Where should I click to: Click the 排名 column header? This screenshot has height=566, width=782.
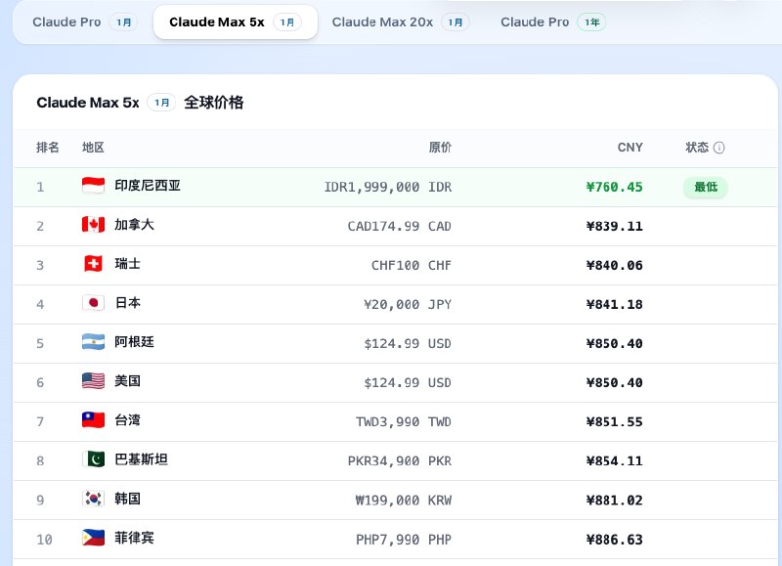(x=48, y=148)
